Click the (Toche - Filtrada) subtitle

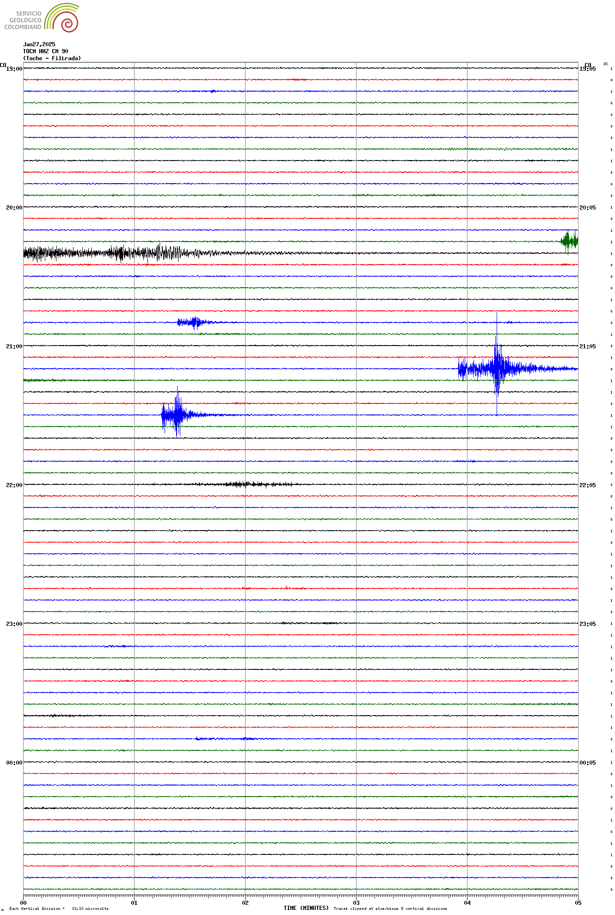click(52, 58)
